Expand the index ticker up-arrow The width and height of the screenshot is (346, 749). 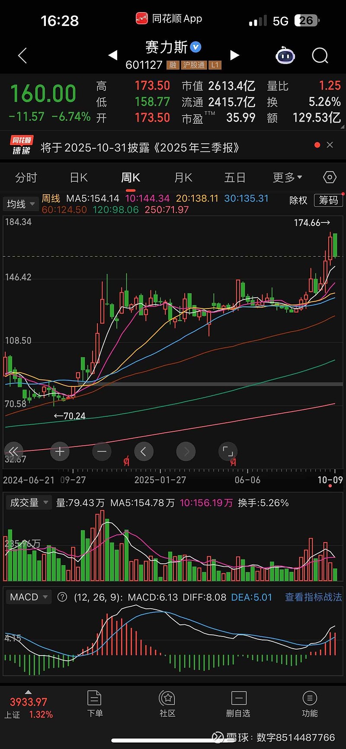point(28,692)
